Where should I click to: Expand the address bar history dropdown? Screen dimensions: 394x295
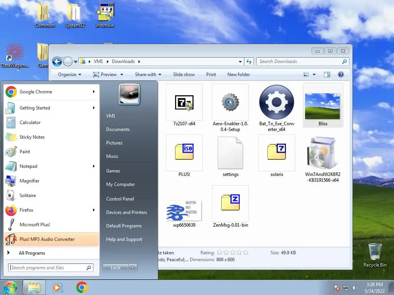click(x=240, y=61)
